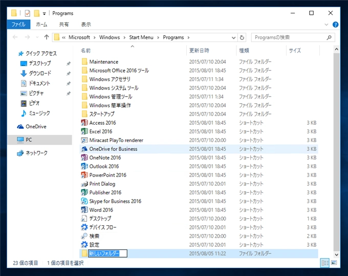Click Start Menu in address breadcrumb

(141, 37)
